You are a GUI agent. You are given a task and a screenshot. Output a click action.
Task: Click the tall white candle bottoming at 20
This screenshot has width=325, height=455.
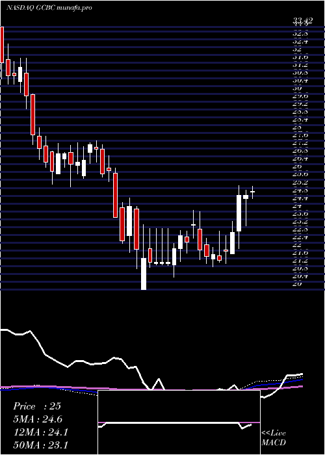144,274
